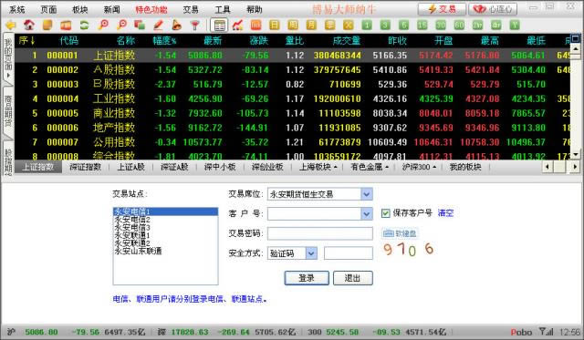Click the 软键盘 soft keyboard icon
This screenshot has width=584, height=340.
[x=400, y=233]
